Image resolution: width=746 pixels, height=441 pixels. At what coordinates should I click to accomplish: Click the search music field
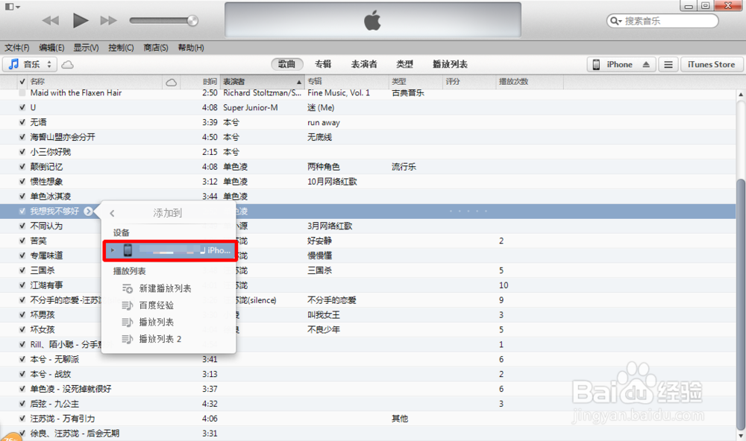click(x=662, y=21)
